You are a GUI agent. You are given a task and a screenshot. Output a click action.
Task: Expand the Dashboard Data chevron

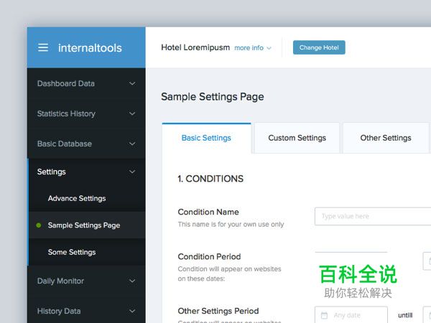[x=132, y=84]
